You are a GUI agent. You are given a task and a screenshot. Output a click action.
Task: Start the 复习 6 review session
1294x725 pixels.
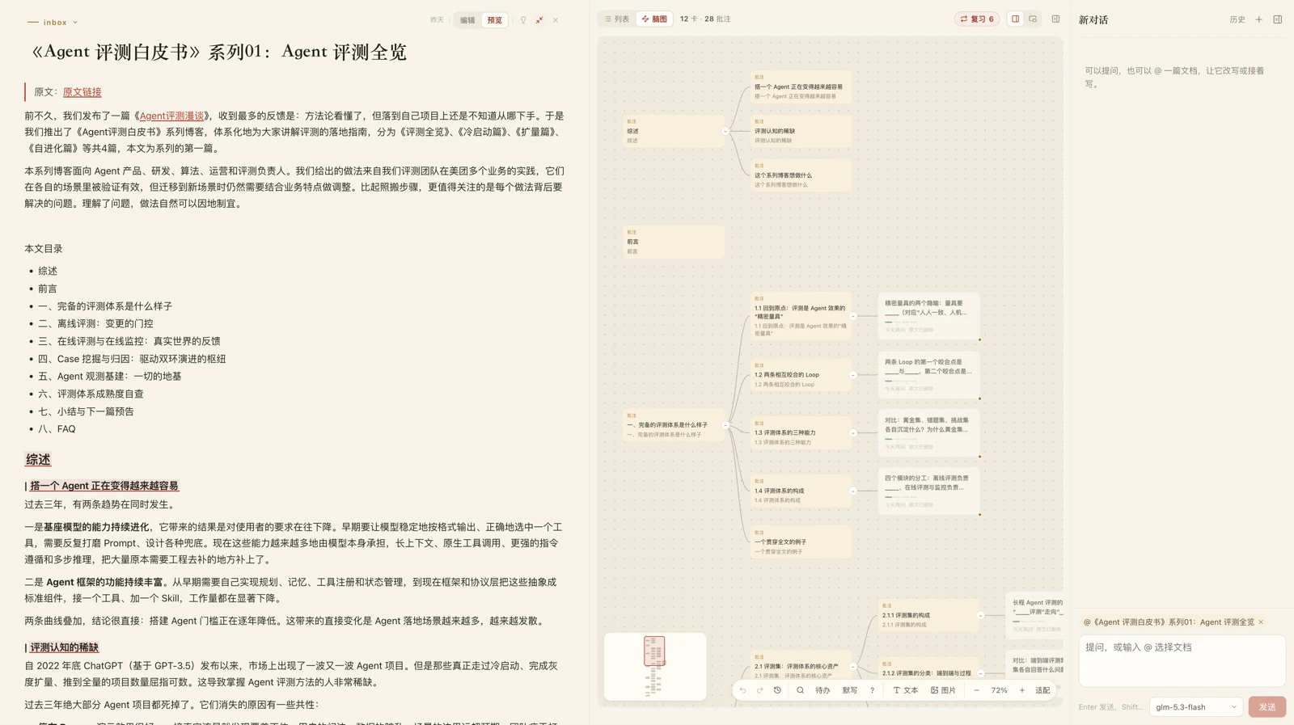977,19
